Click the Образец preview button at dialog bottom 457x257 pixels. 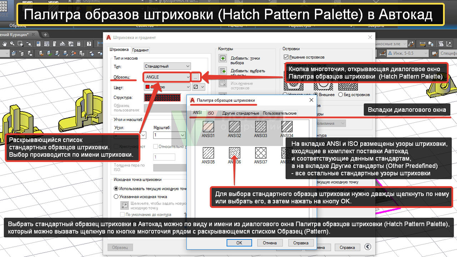(x=120, y=247)
